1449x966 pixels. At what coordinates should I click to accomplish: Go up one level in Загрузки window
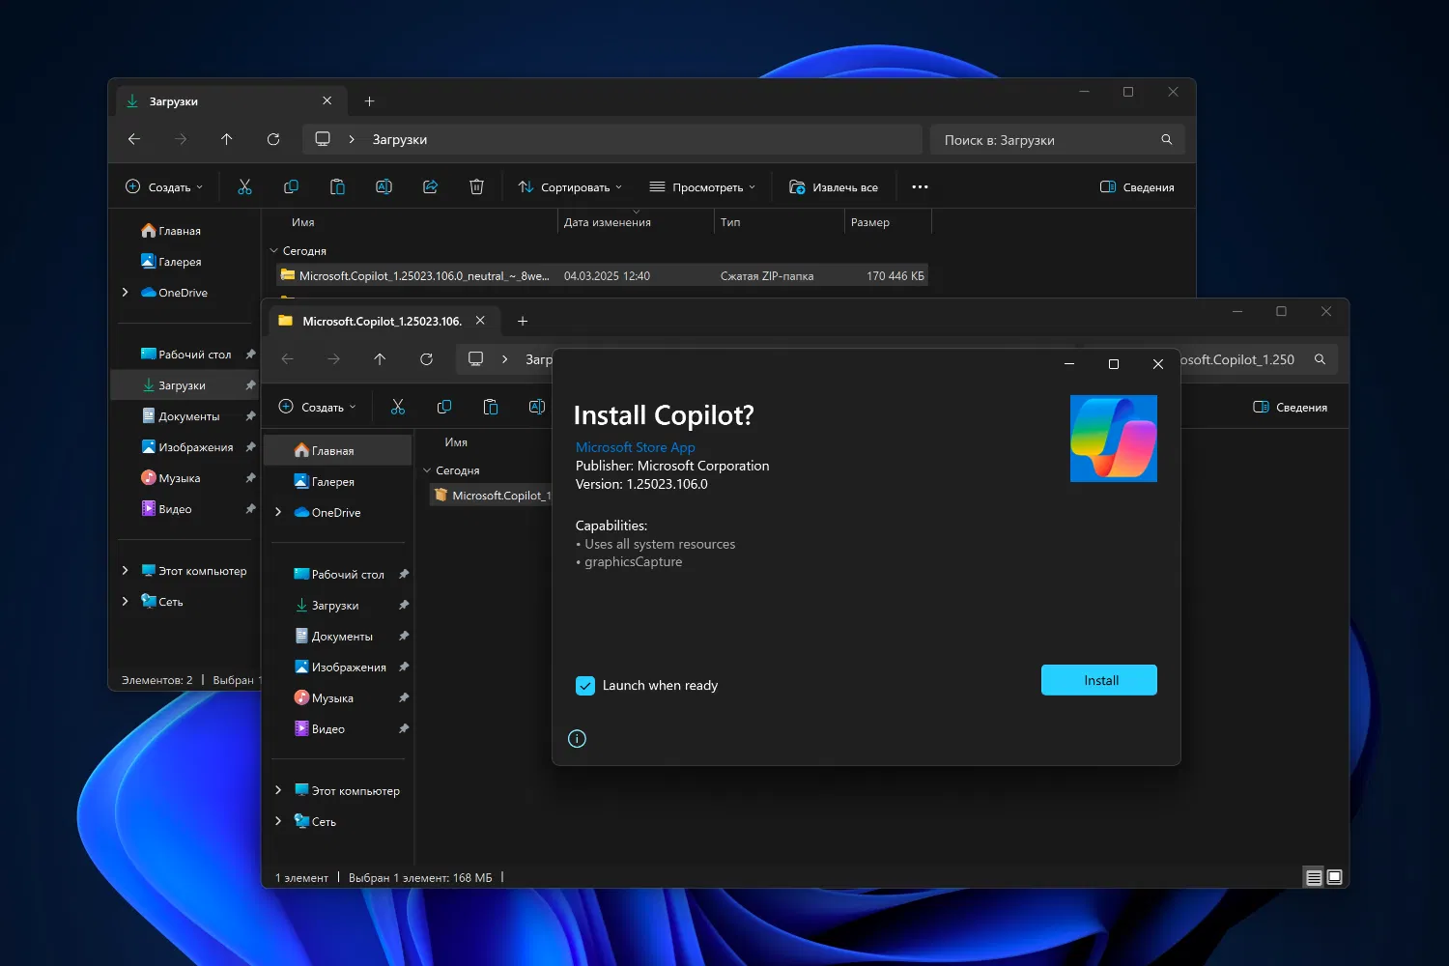coord(227,139)
